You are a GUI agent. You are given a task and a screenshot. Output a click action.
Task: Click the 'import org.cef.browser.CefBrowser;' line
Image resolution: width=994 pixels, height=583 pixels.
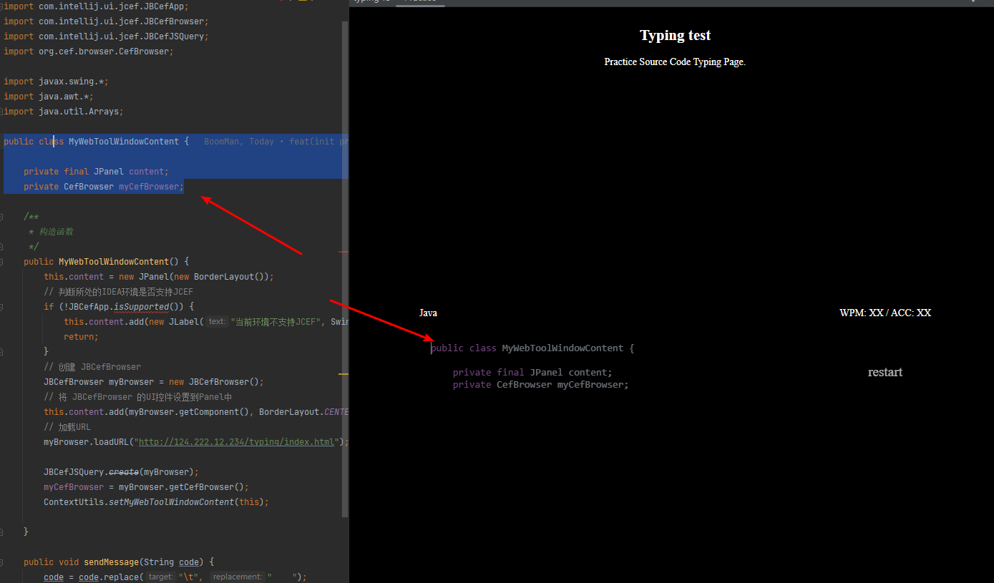pyautogui.click(x=89, y=52)
